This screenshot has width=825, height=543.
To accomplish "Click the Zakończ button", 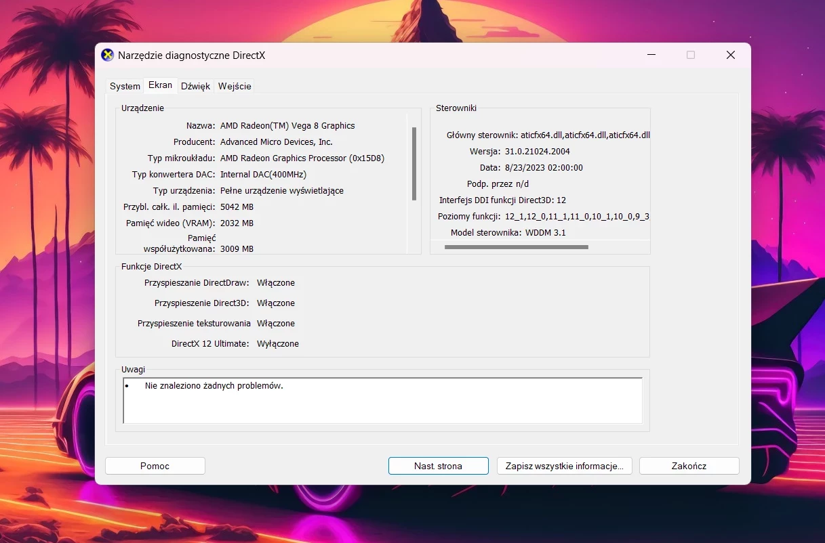I will tap(689, 466).
